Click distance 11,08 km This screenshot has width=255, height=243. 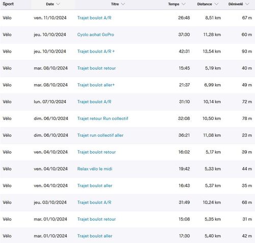(x=212, y=135)
